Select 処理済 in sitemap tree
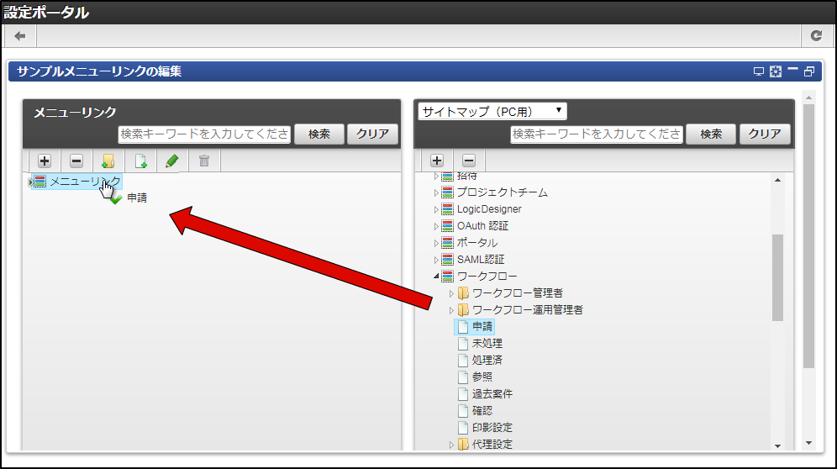The image size is (837, 469). (487, 360)
